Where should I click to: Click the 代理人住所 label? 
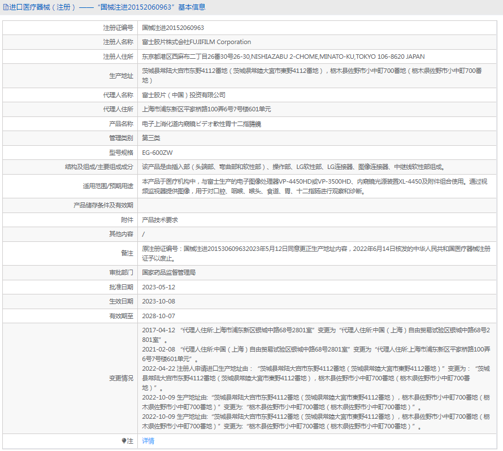[118, 109]
